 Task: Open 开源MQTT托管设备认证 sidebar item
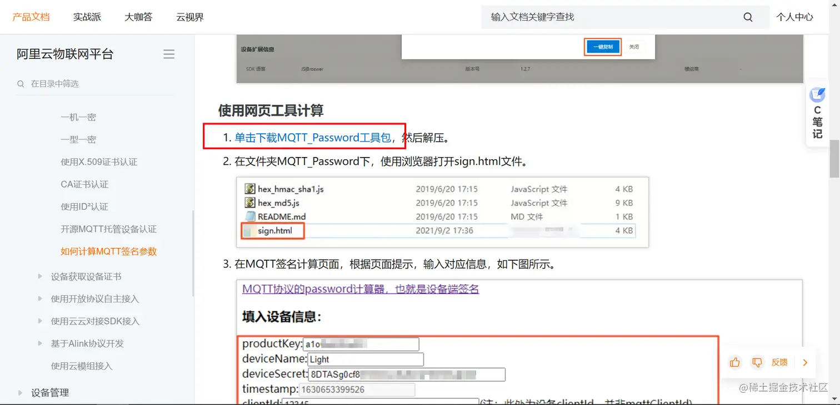point(109,229)
